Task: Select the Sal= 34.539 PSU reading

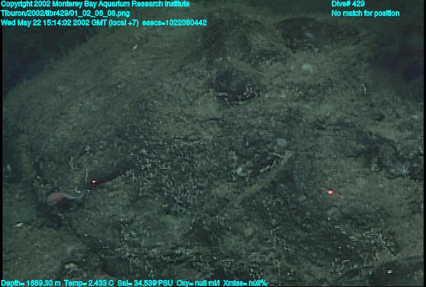Action: [145, 283]
